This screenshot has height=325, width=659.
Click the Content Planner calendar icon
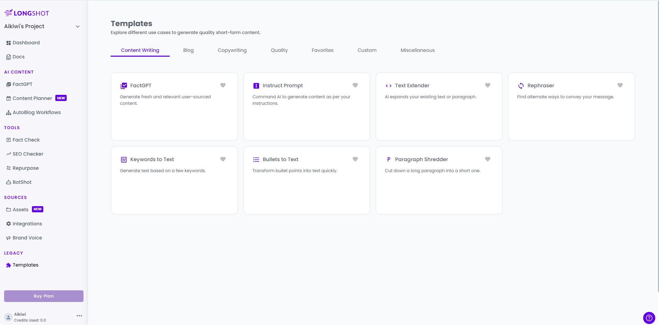click(9, 99)
